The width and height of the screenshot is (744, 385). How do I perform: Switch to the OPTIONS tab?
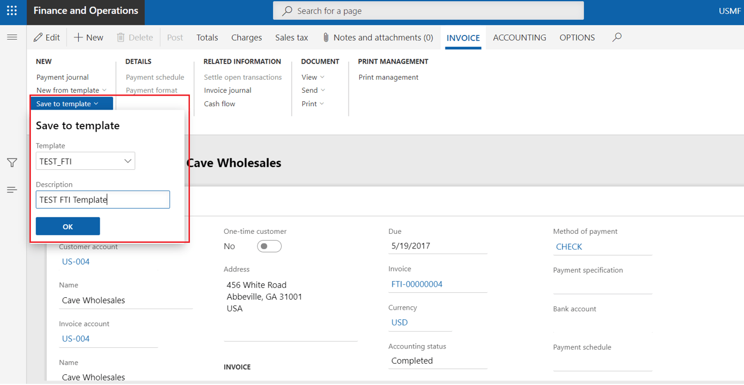[x=577, y=38]
